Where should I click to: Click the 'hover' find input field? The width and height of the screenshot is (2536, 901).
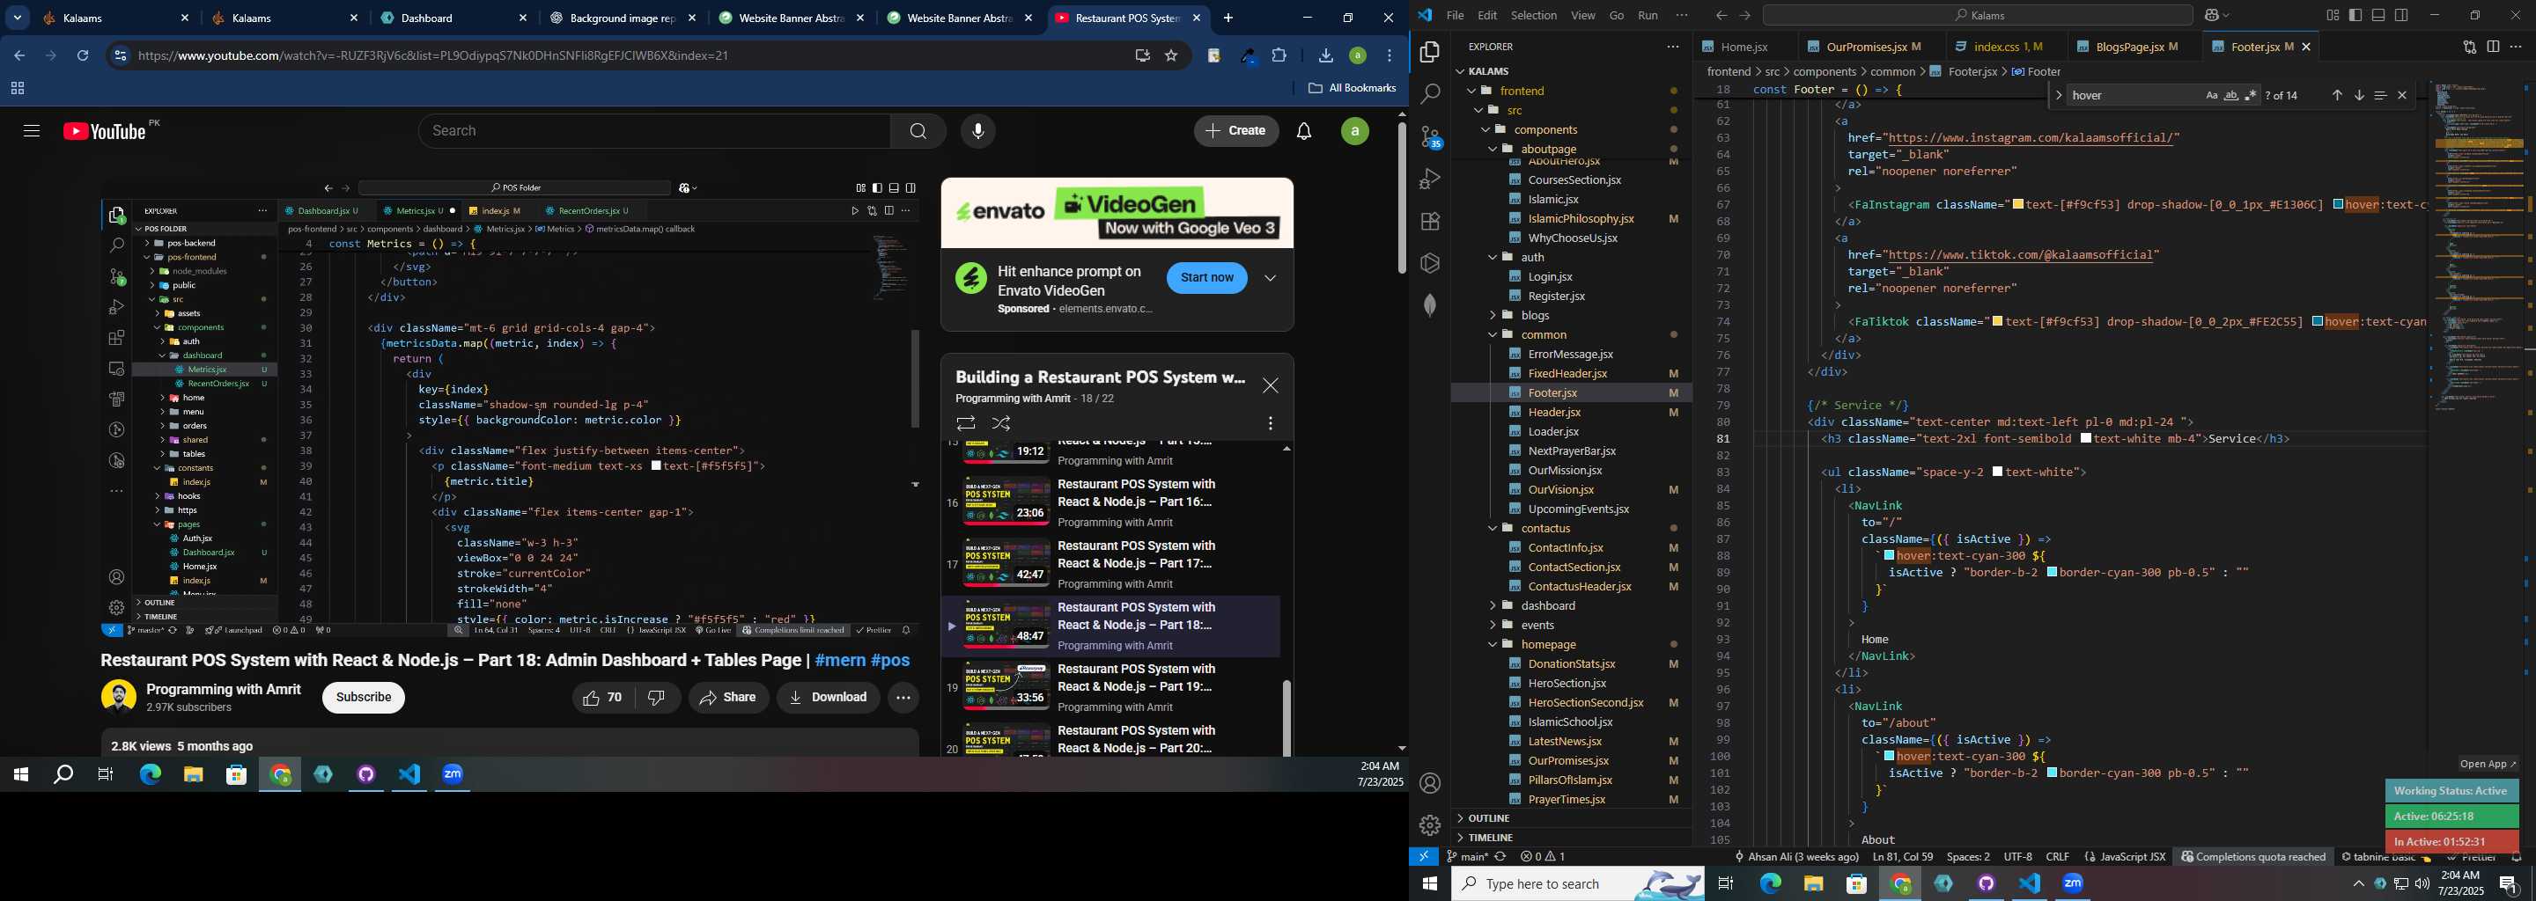(x=2134, y=95)
